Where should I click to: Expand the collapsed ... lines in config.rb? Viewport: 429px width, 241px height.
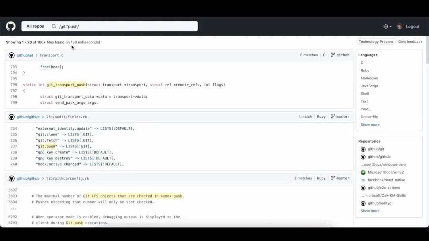[14, 208]
